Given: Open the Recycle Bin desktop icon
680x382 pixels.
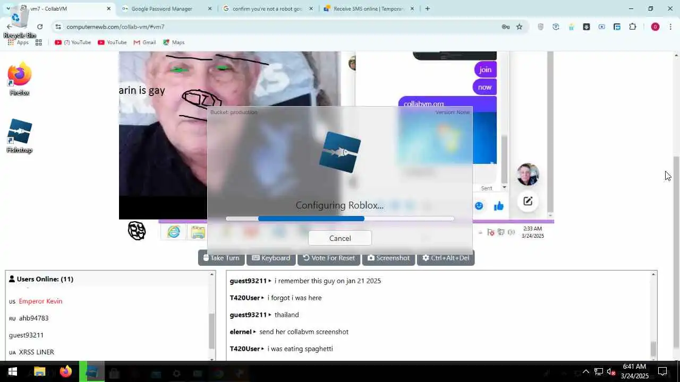Looking at the screenshot, I should tap(20, 22).
